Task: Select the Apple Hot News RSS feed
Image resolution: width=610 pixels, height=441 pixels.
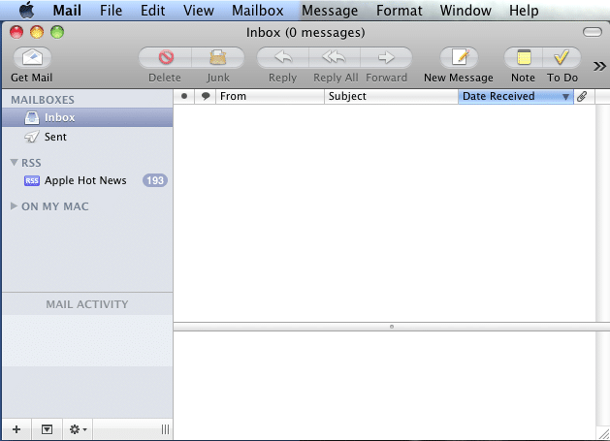Action: pos(87,180)
